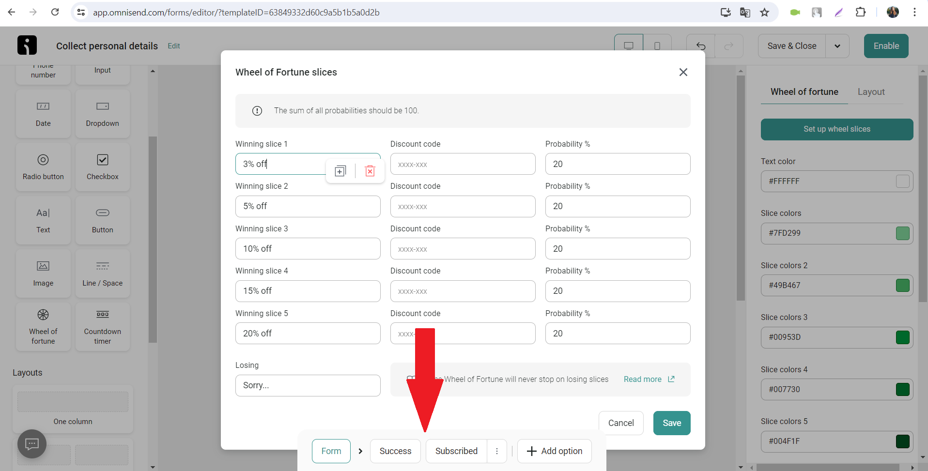
Task: Focus the Winning slice 2 field
Action: pos(308,206)
